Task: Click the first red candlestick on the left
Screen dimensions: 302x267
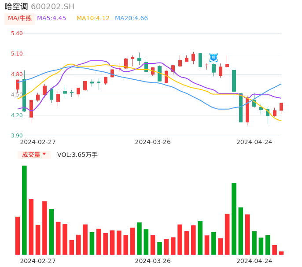Action: point(18,85)
